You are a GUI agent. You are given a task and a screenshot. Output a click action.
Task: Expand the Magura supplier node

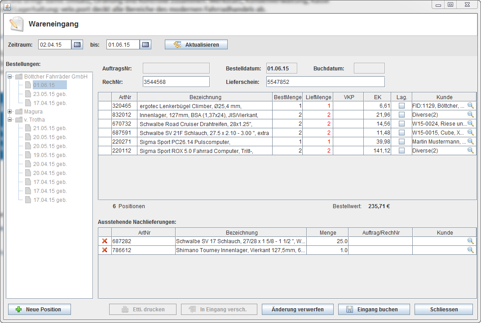(x=10, y=111)
